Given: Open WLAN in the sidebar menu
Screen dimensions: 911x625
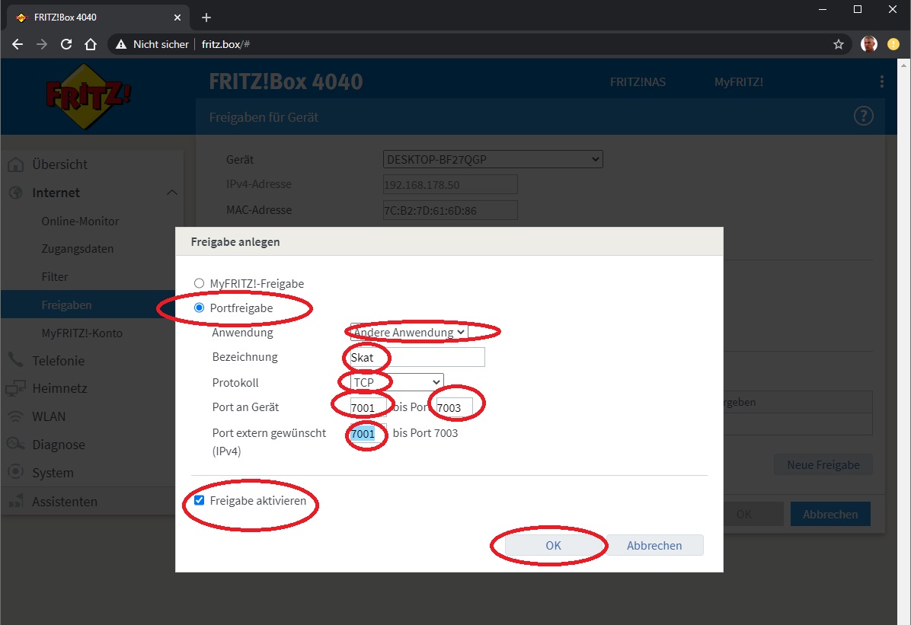Looking at the screenshot, I should point(49,416).
